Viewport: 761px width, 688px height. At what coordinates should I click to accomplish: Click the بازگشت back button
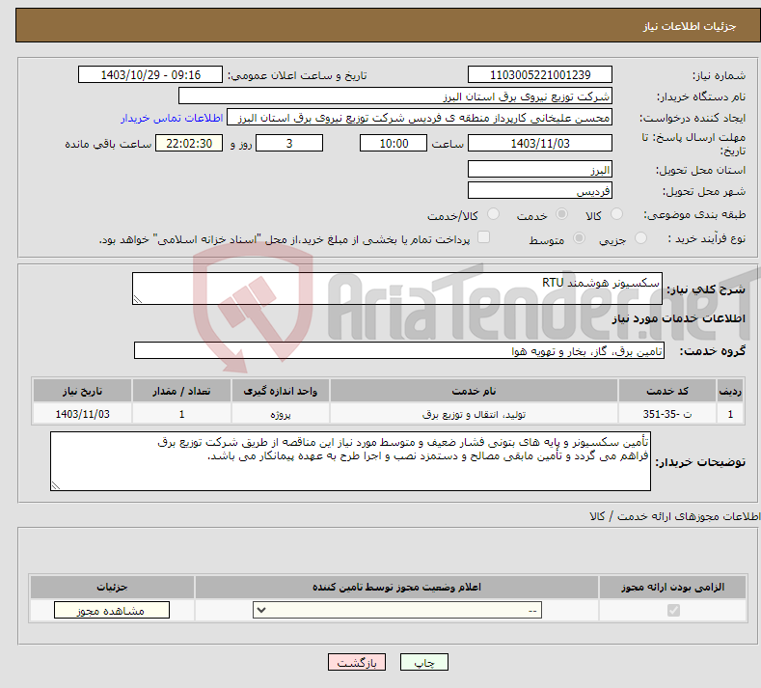pos(357,662)
